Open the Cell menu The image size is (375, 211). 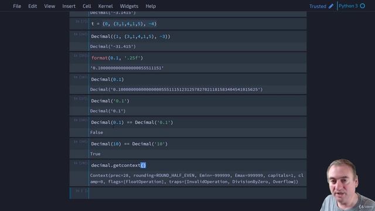click(87, 6)
